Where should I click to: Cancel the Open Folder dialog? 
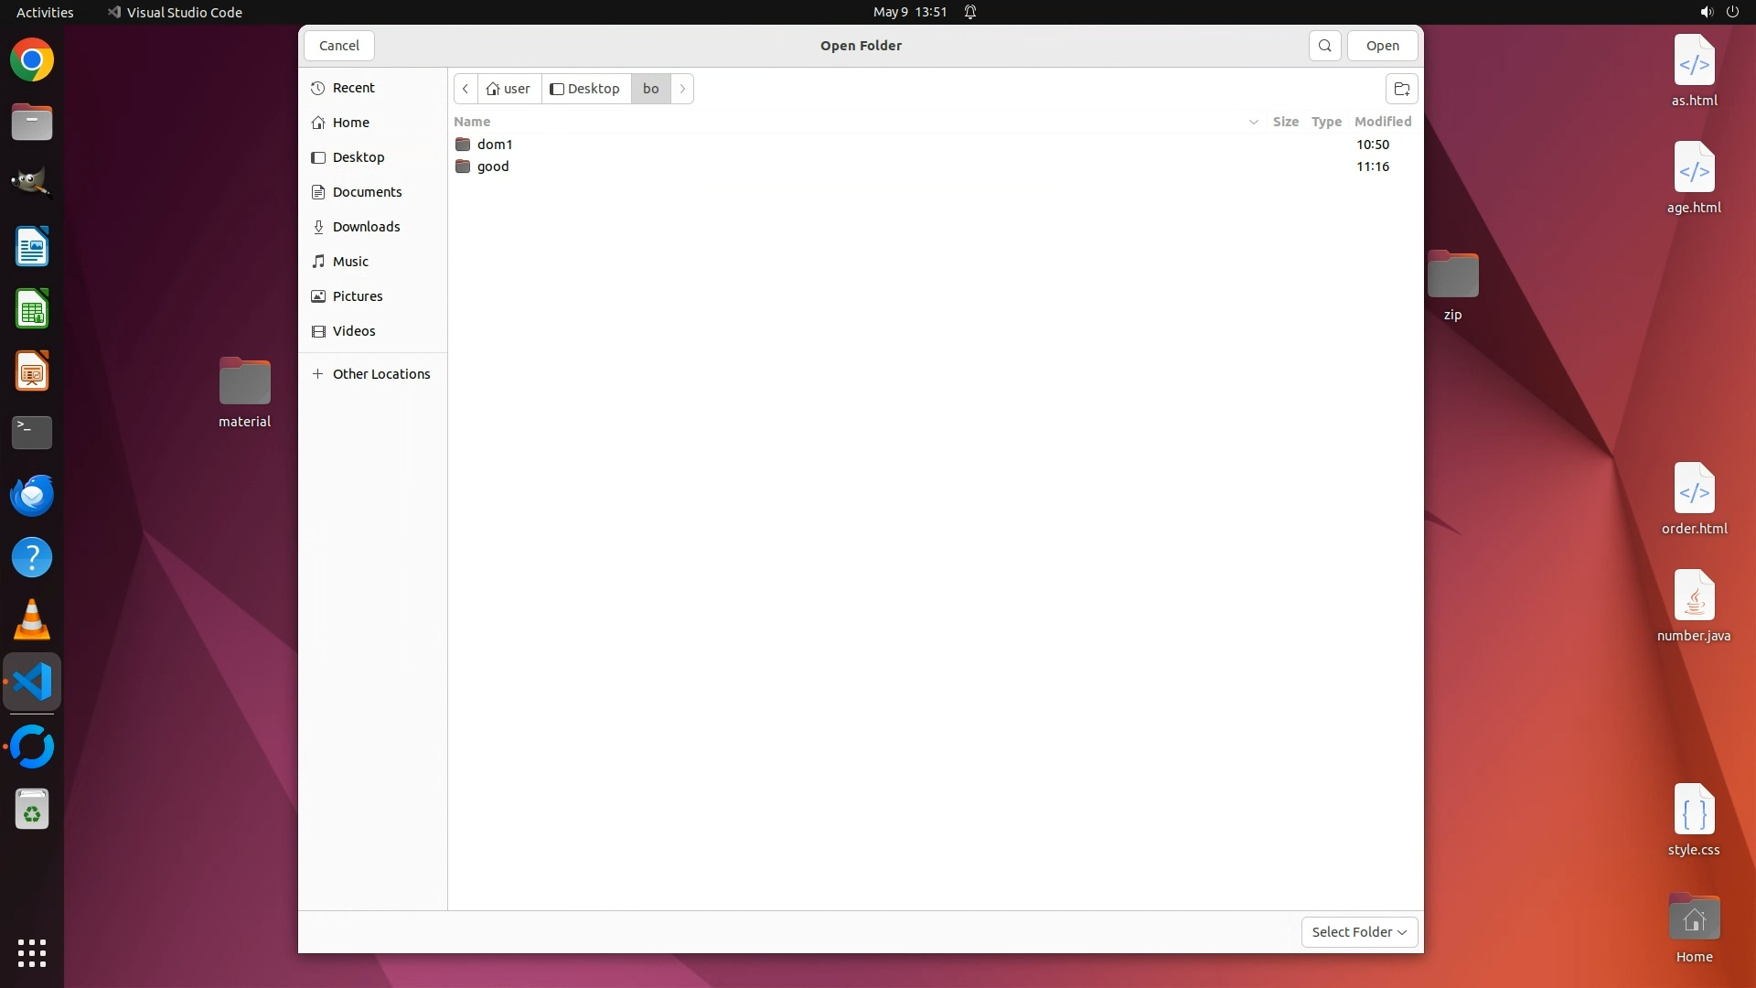point(338,46)
